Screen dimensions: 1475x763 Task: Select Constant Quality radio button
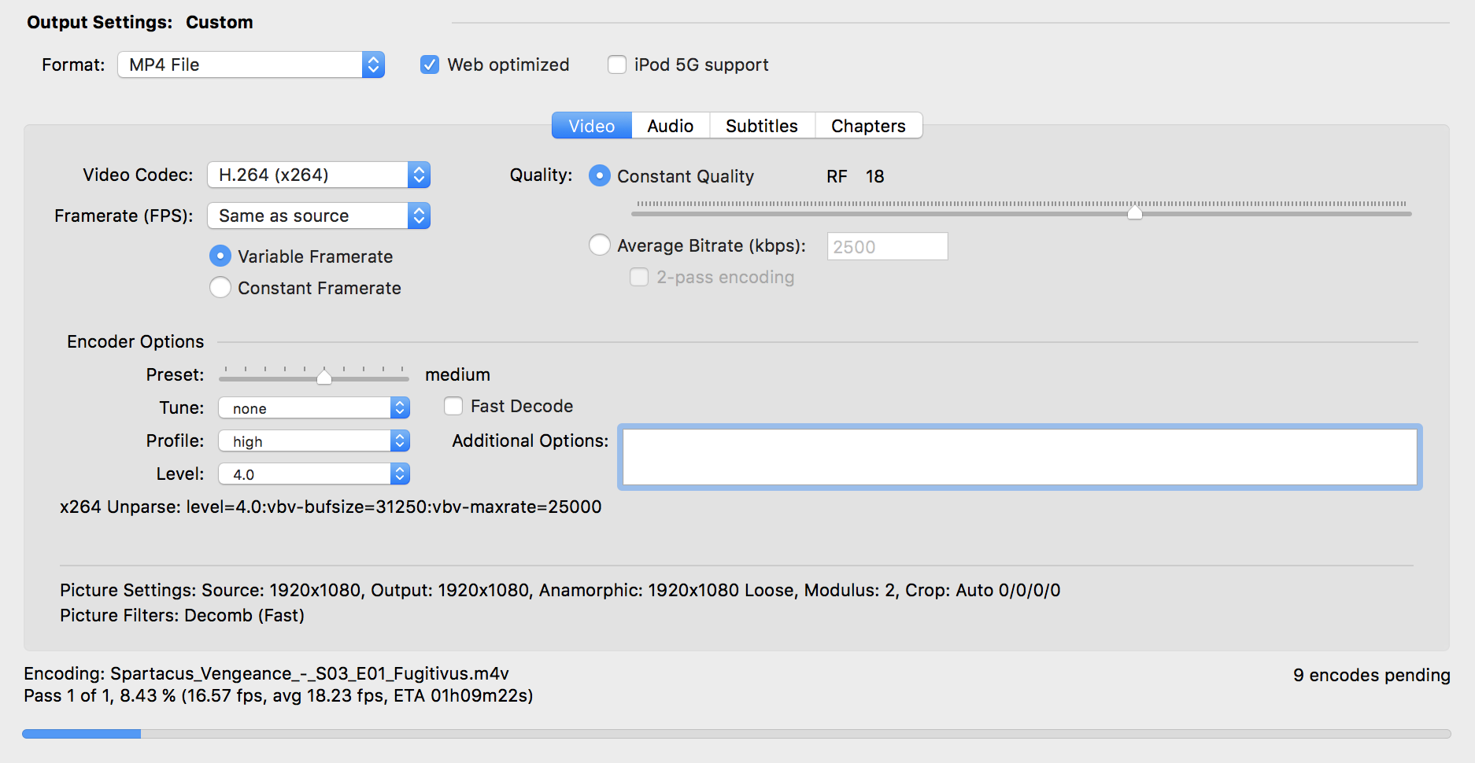point(600,175)
